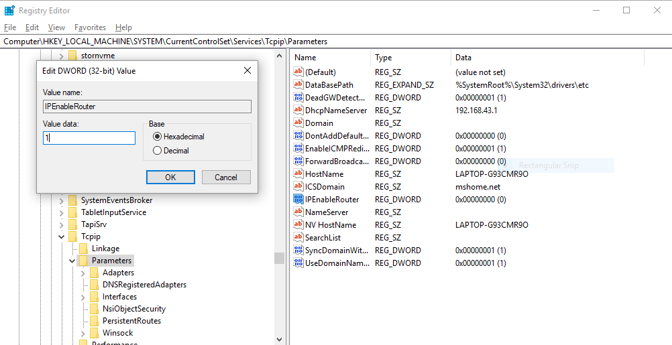Viewport: 672px width, 345px height.
Task: Click the Value data input field
Action: [89, 138]
